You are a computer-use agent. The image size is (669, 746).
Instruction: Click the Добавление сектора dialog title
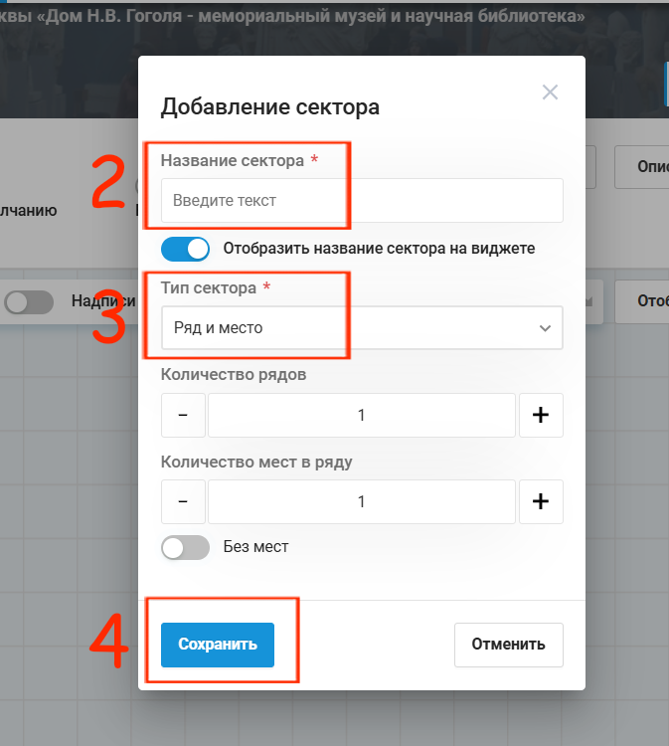[270, 107]
